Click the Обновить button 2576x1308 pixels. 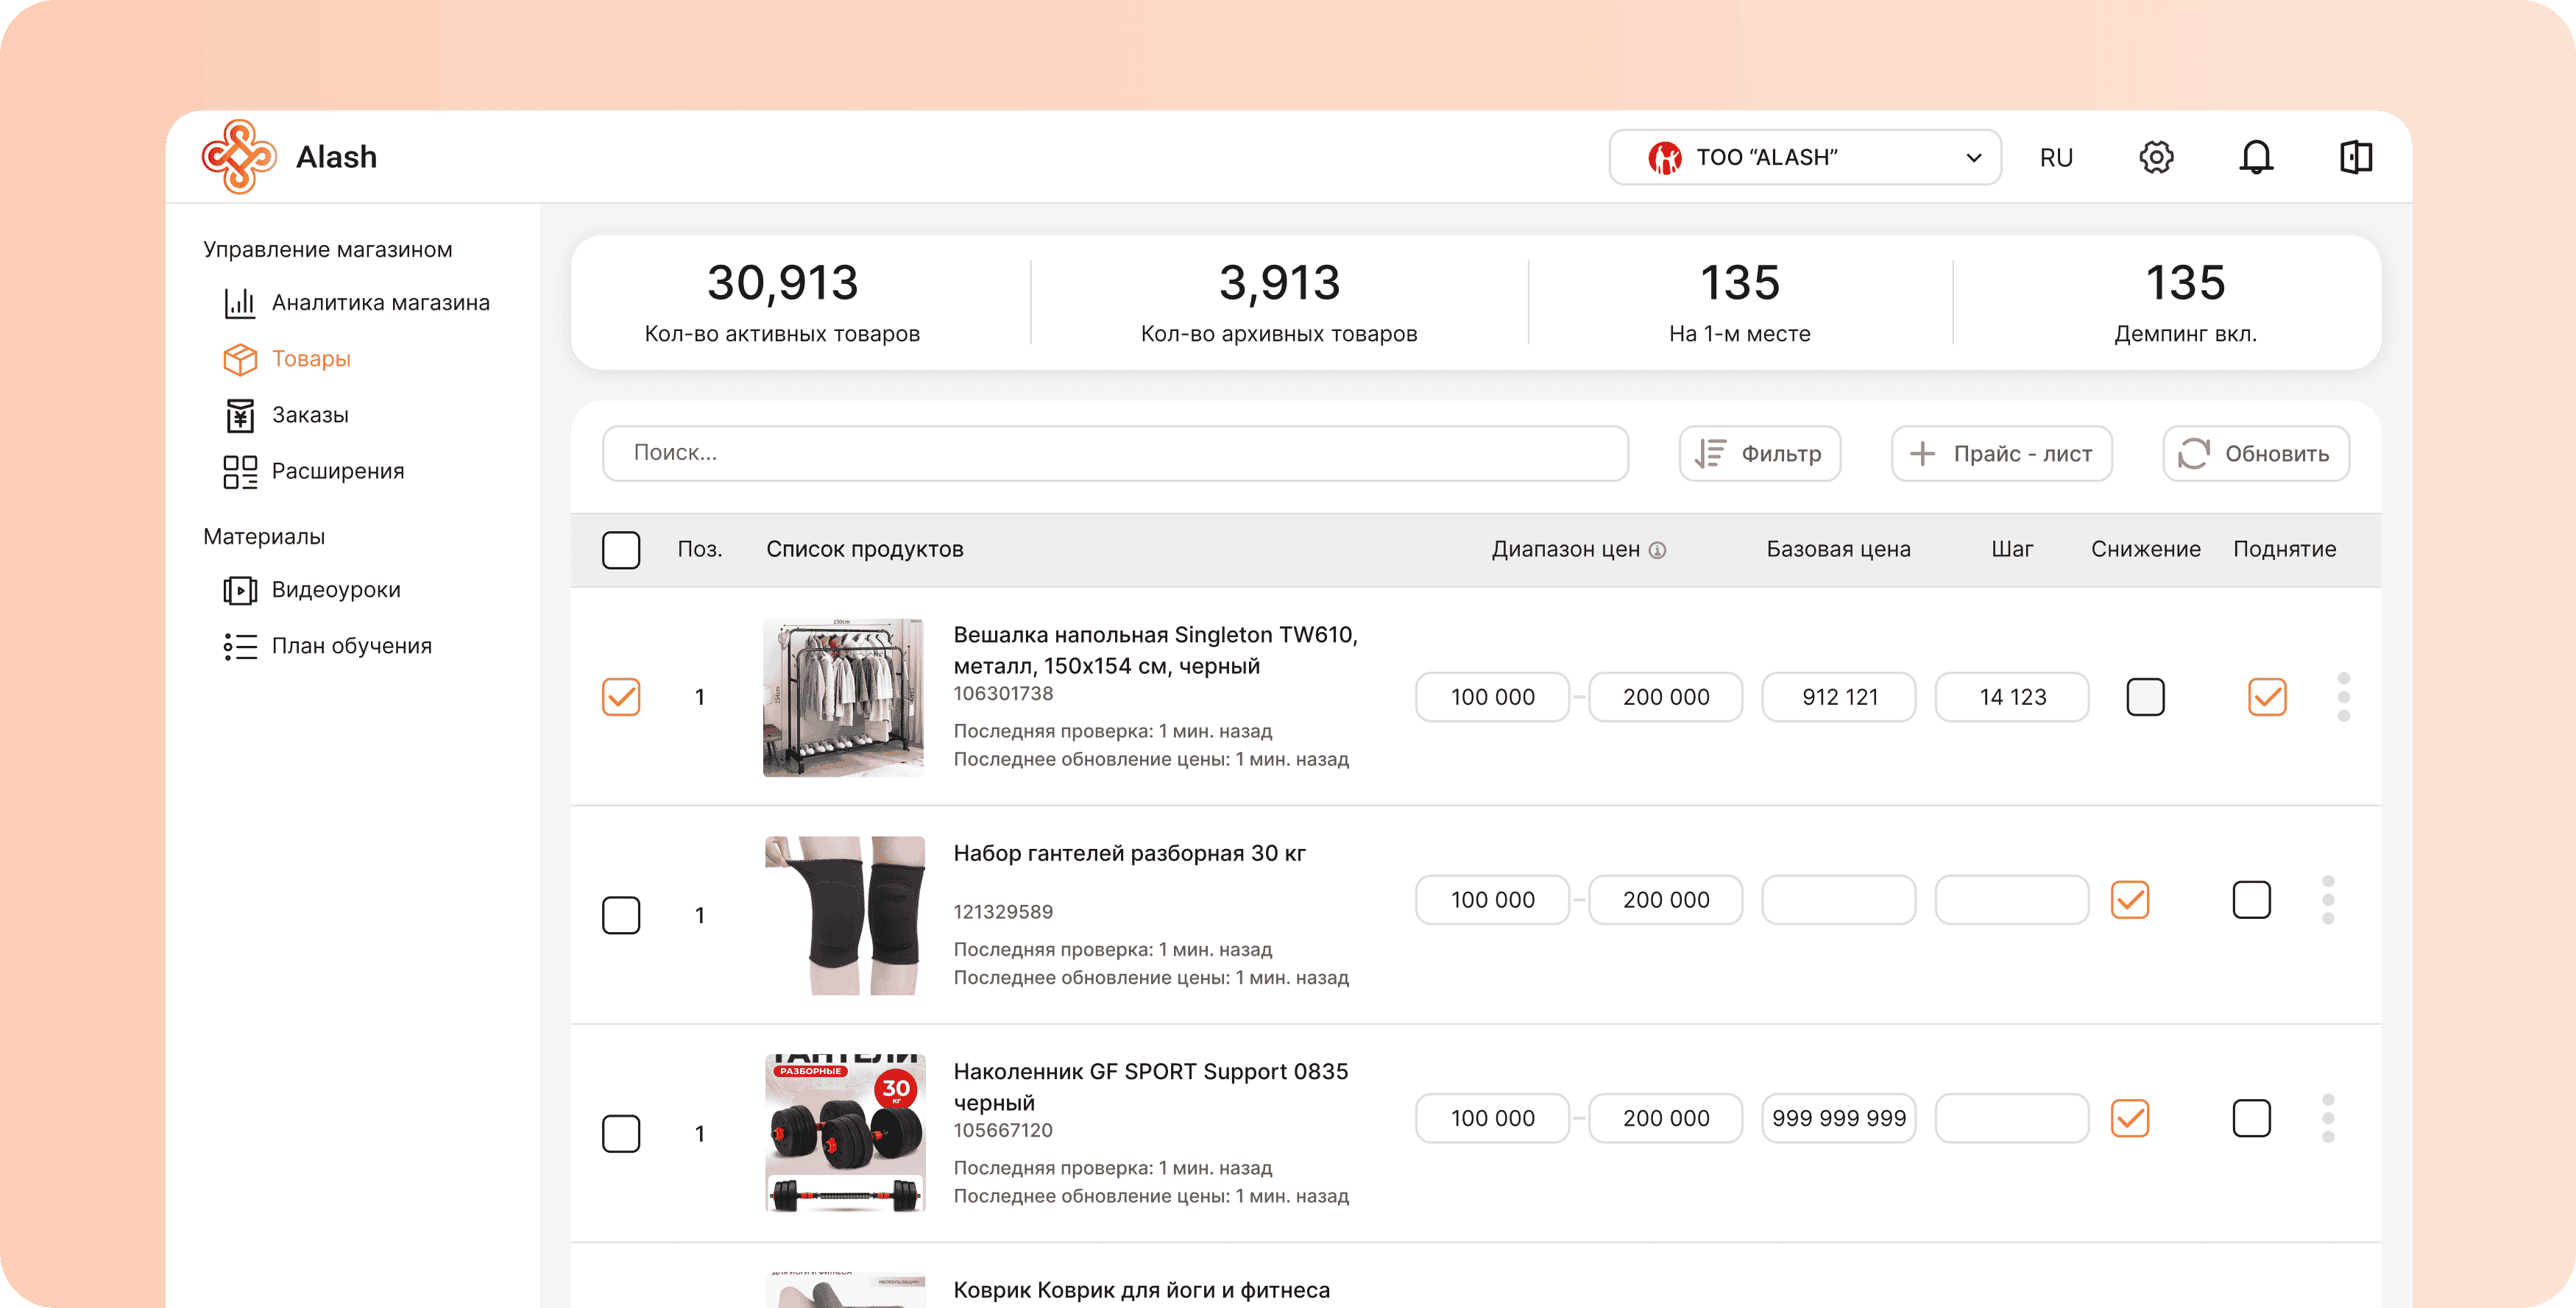[2255, 454]
